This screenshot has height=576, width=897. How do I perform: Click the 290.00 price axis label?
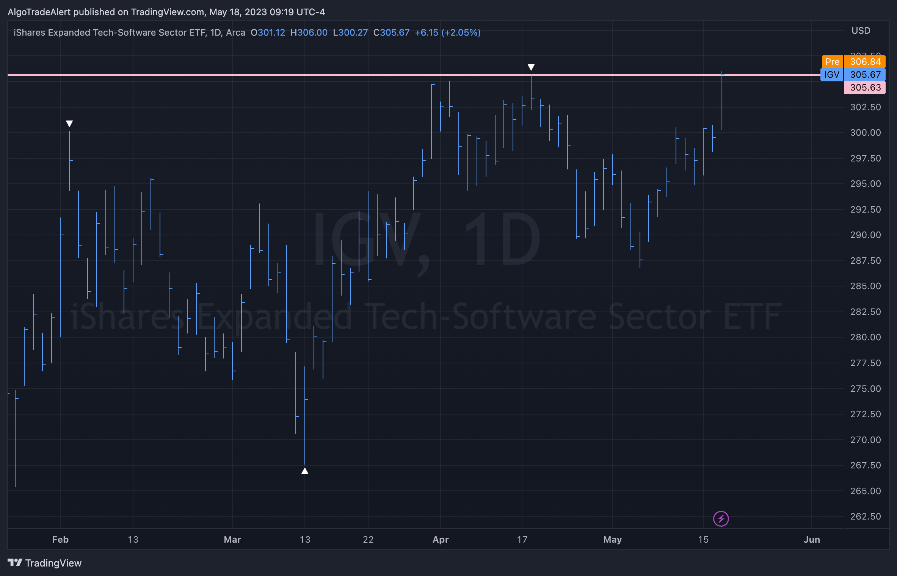point(866,235)
